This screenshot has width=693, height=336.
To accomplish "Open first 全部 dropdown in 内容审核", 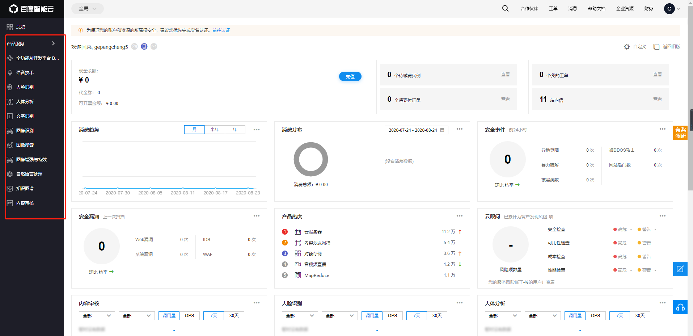I will [97, 316].
